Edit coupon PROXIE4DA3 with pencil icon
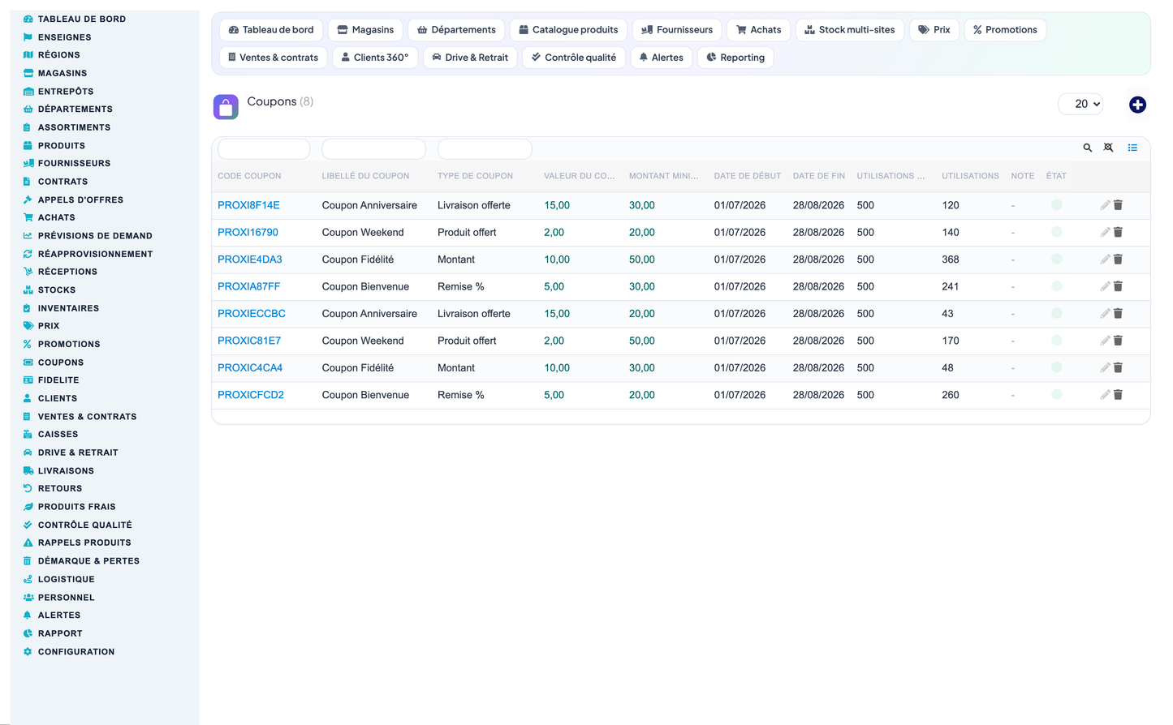Image resolution: width=1173 pixels, height=725 pixels. click(1105, 260)
